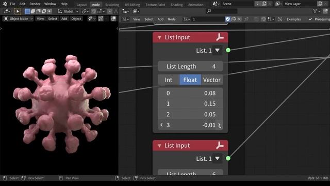Open the 3D viewport Add menu

click(64, 19)
